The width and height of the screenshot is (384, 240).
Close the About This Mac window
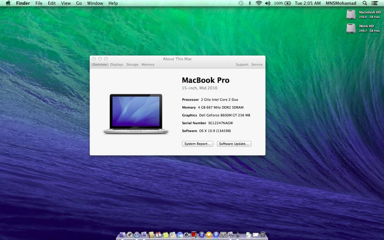[x=94, y=59]
